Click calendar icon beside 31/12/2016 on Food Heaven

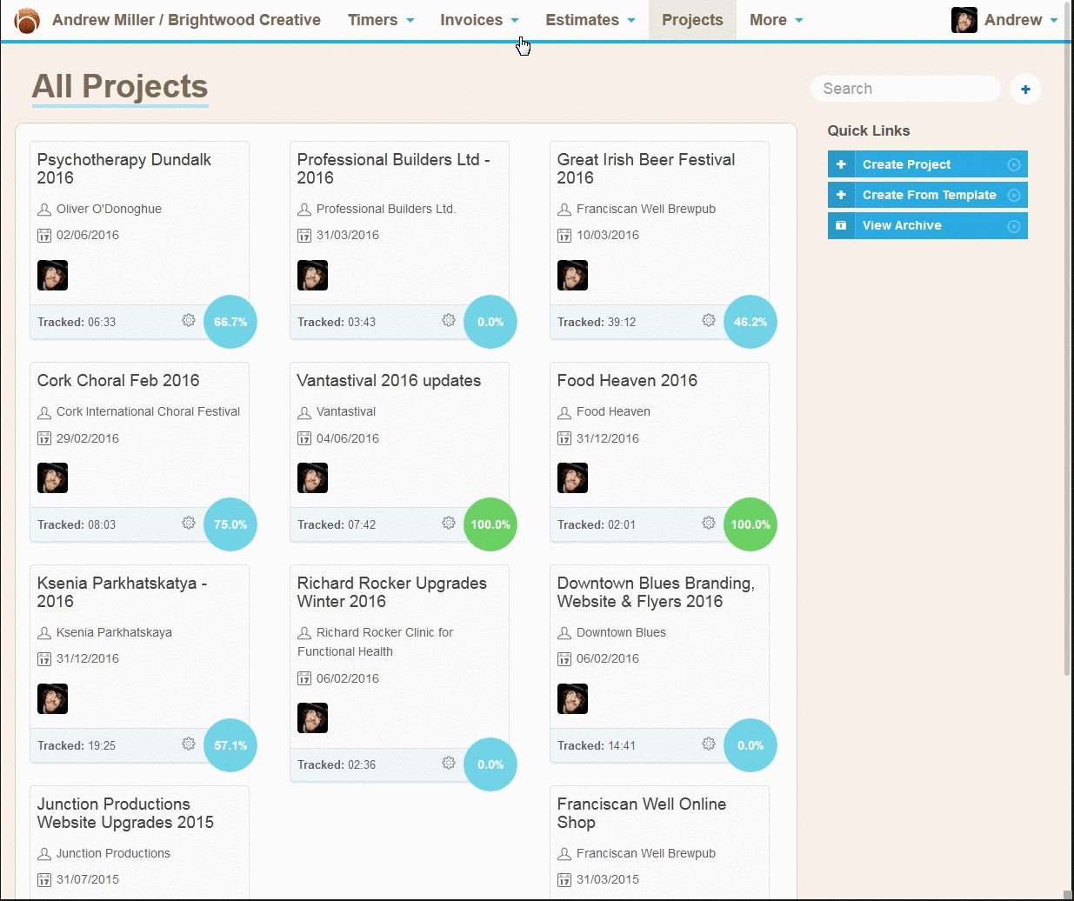click(564, 438)
